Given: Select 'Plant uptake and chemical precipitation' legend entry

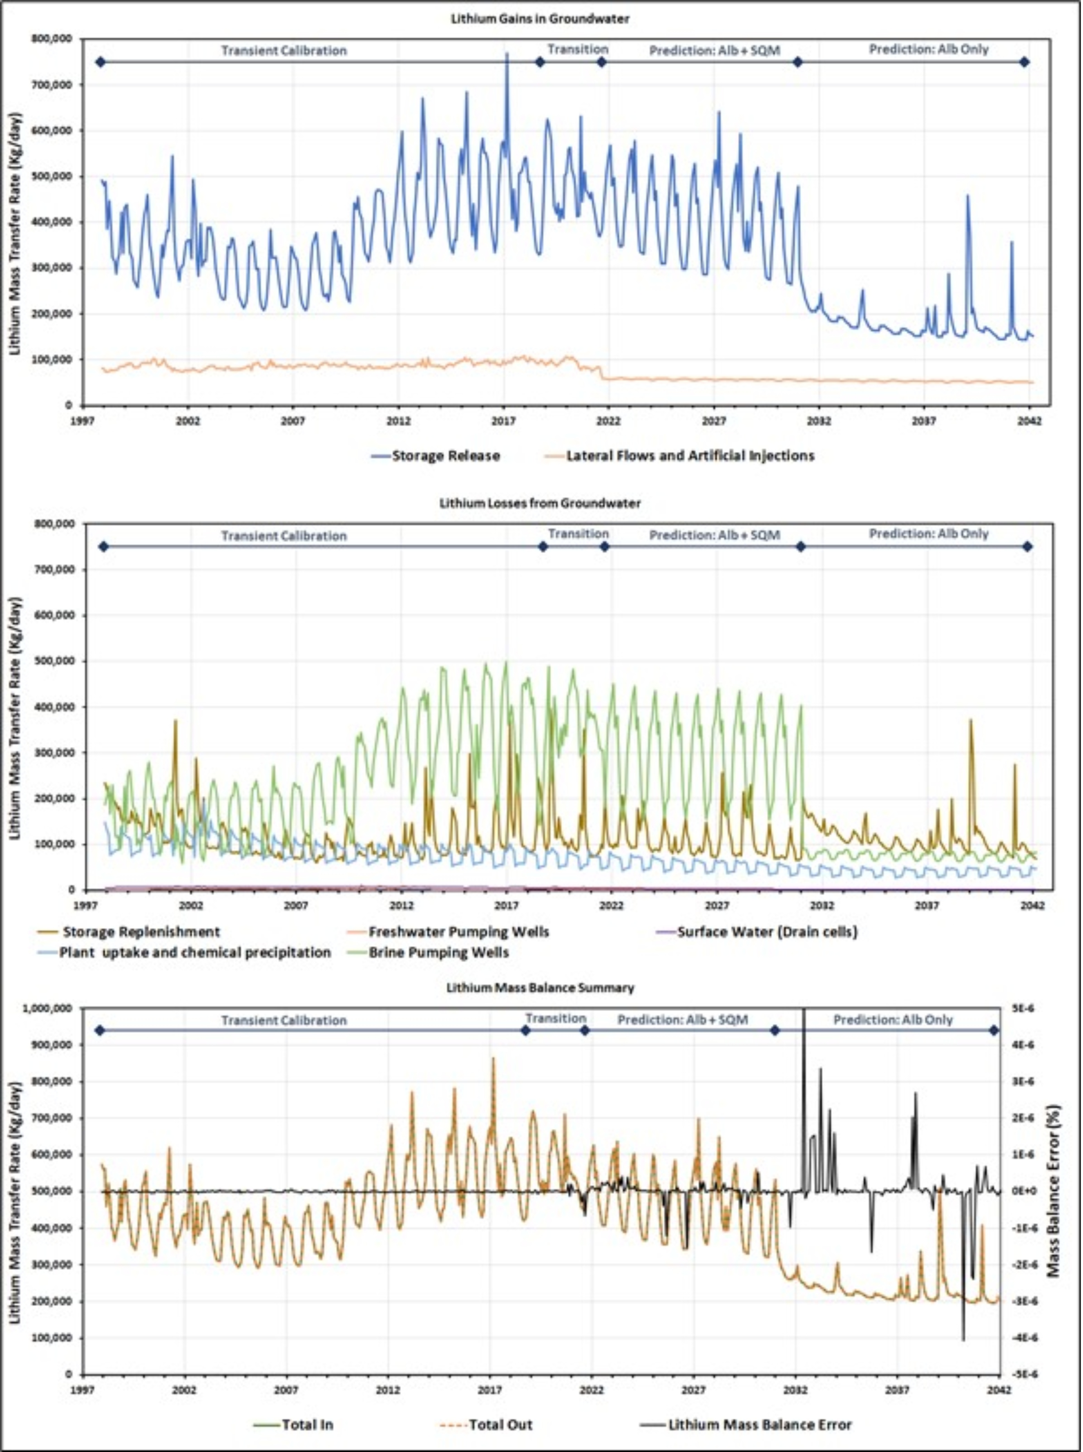Looking at the screenshot, I should pyautogui.click(x=185, y=952).
